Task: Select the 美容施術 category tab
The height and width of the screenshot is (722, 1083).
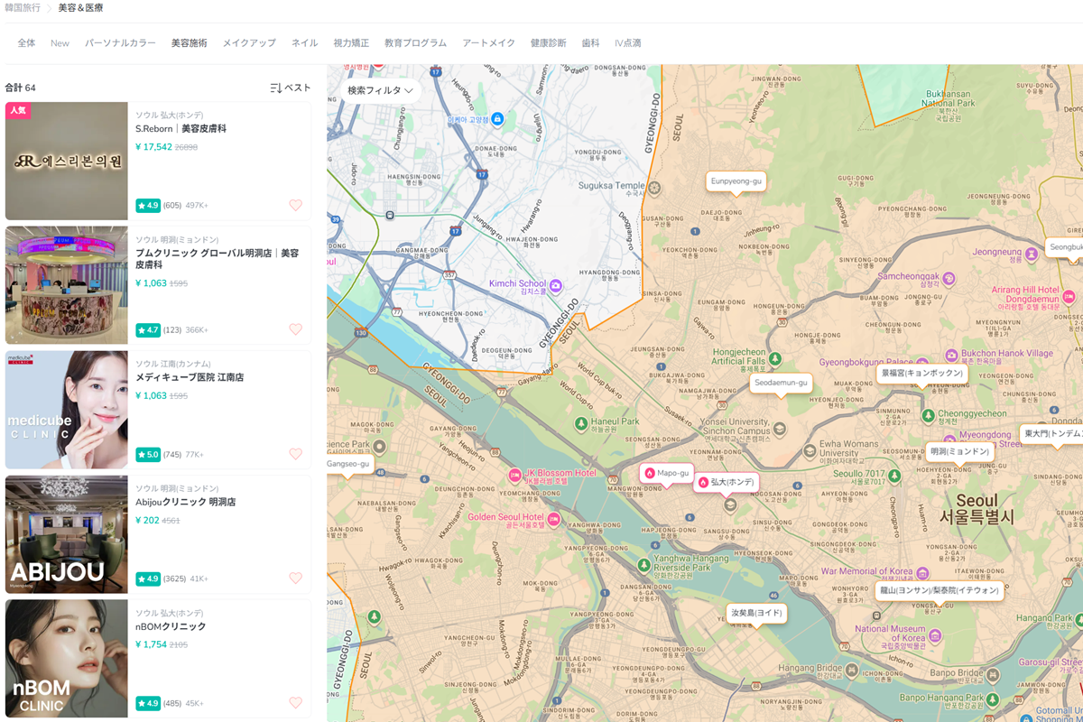Action: coord(189,43)
